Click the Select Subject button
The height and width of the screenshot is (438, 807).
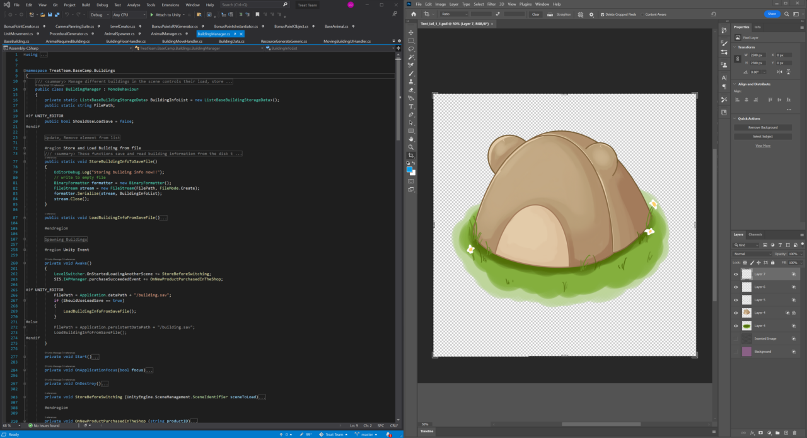coord(763,136)
